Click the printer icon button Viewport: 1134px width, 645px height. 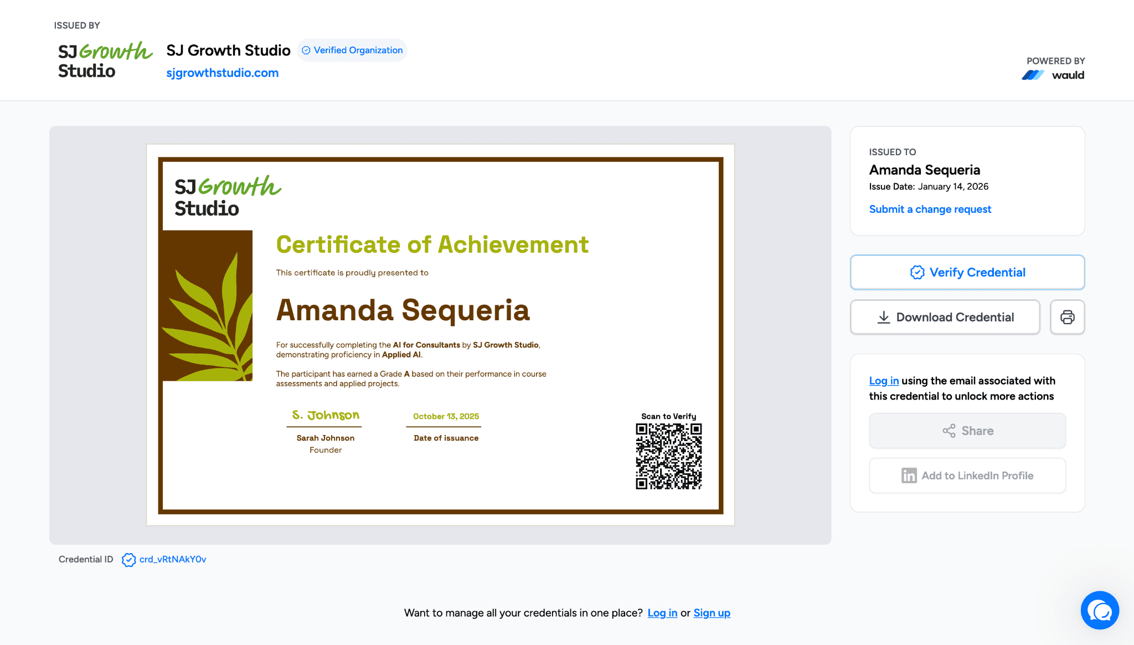pyautogui.click(x=1067, y=317)
